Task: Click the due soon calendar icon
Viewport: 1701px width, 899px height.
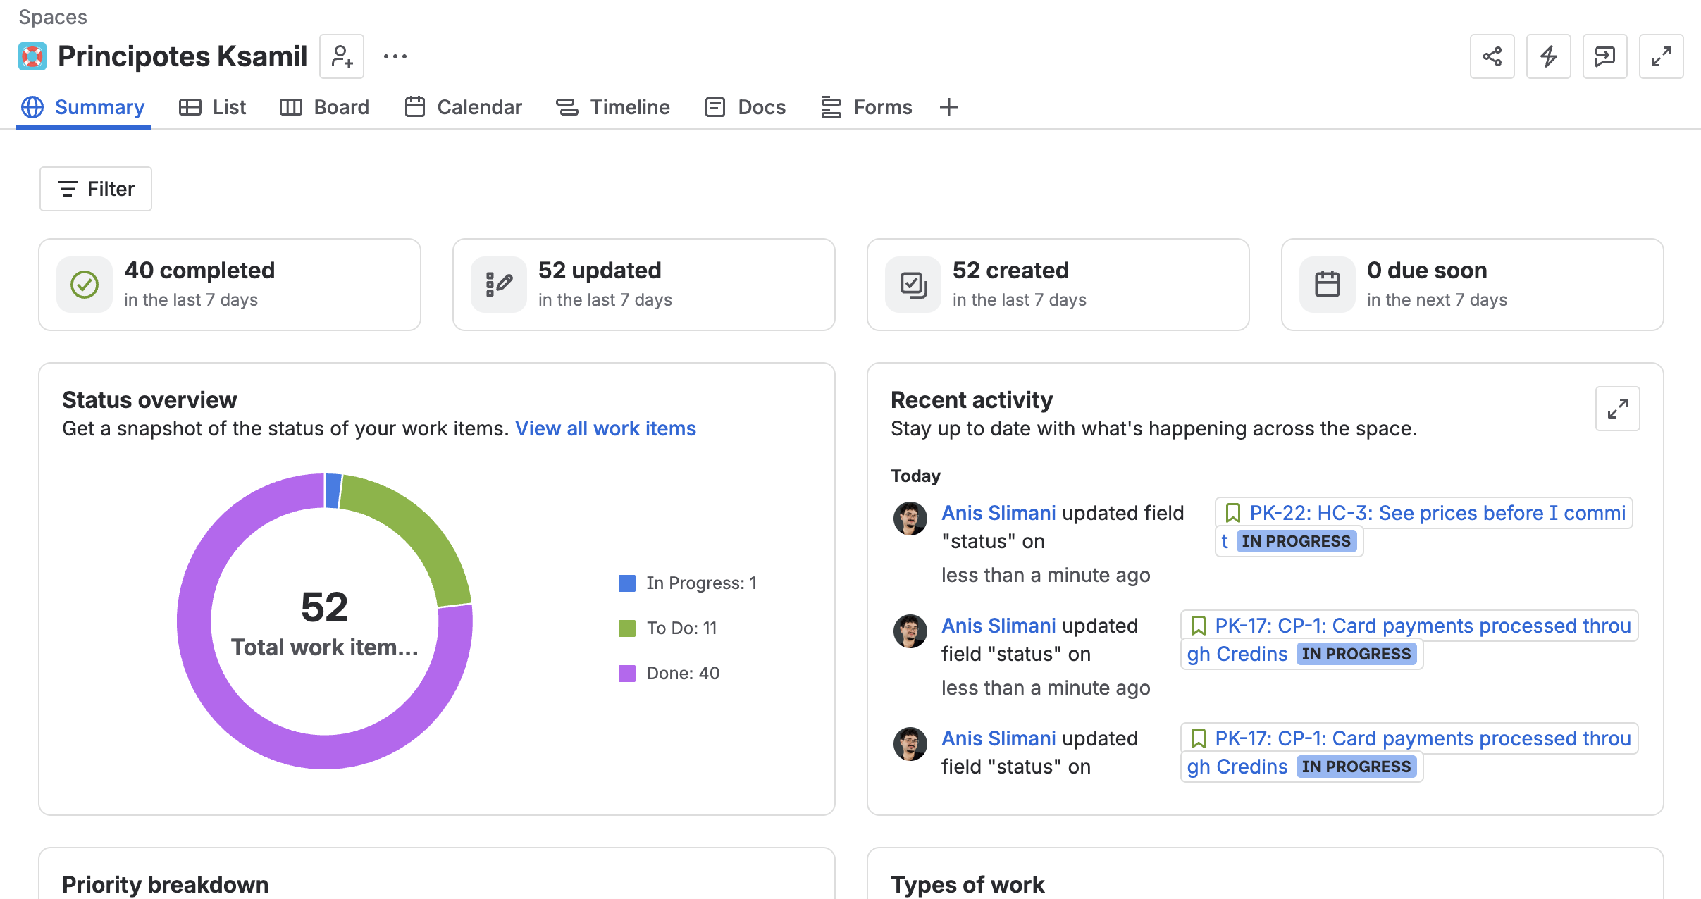Action: [x=1328, y=285]
